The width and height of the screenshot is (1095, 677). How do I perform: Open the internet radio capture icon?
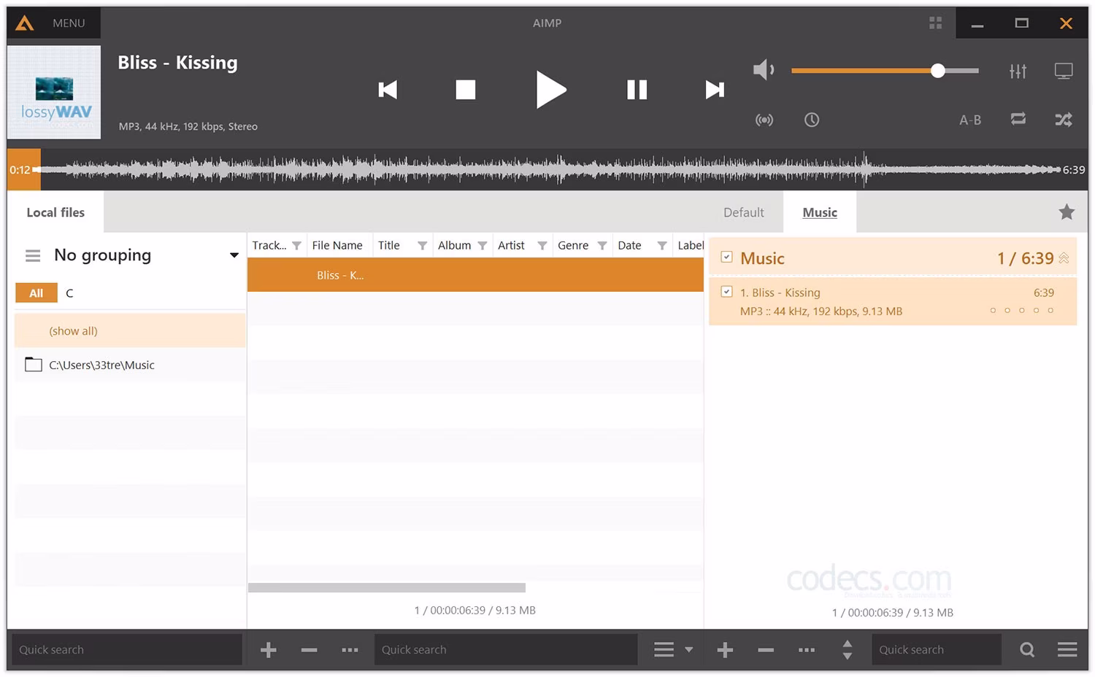(764, 120)
